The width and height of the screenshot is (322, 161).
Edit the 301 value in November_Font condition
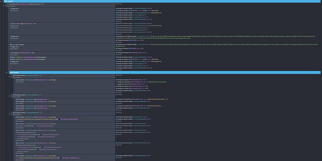42,4
